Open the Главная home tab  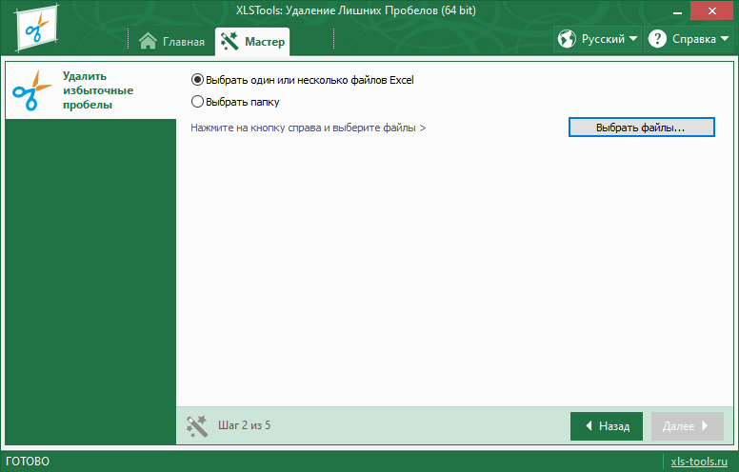click(172, 42)
